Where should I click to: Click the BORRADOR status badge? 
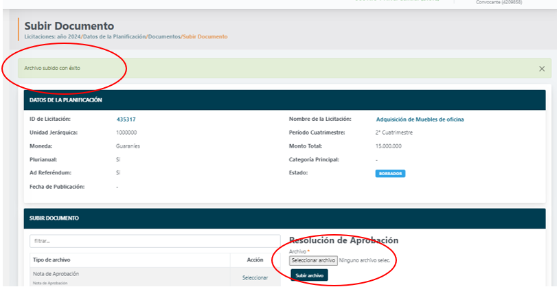pos(390,174)
